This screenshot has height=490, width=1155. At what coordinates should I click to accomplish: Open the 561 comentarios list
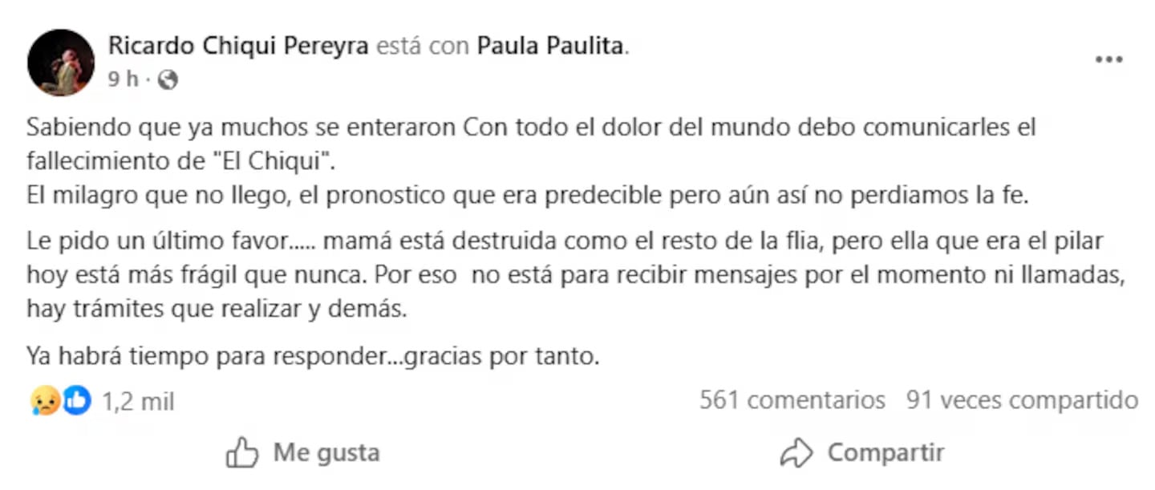pyautogui.click(x=792, y=399)
